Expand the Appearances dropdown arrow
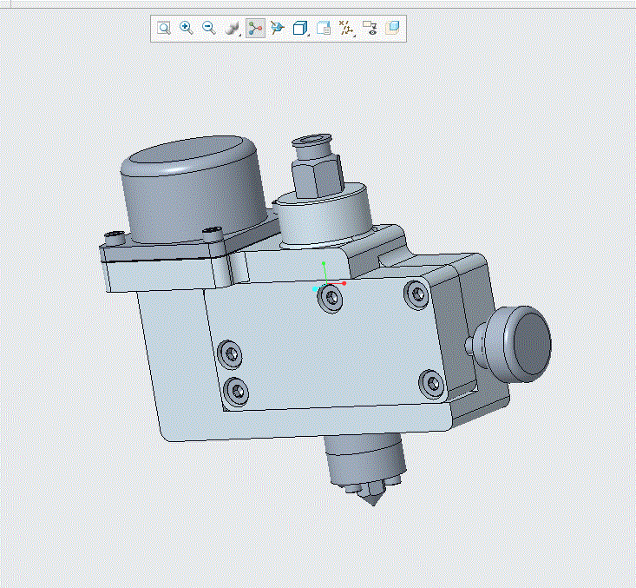This screenshot has height=588, width=636. [x=239, y=36]
